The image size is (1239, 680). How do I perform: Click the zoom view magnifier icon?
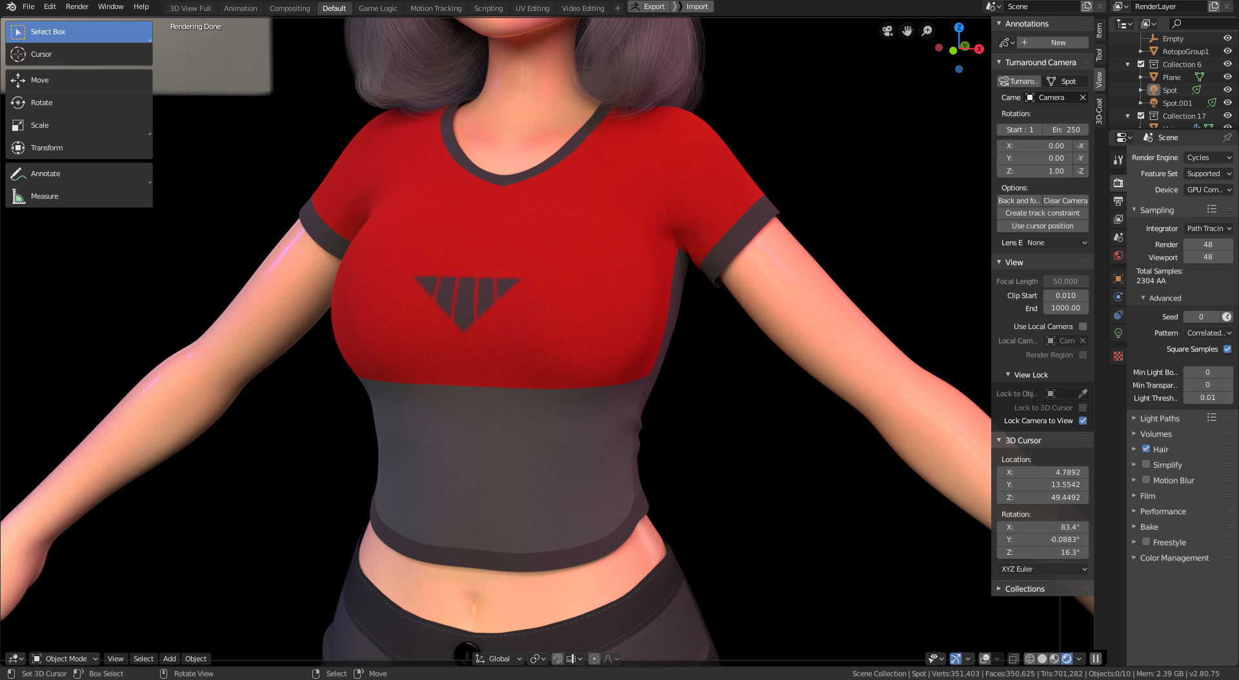click(927, 31)
